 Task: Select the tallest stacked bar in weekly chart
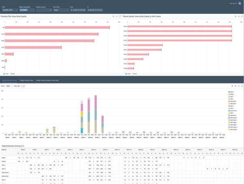coord(96,114)
